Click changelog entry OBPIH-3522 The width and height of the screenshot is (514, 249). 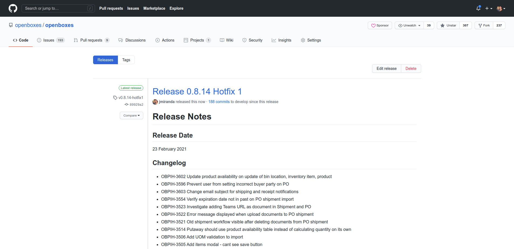237,214
